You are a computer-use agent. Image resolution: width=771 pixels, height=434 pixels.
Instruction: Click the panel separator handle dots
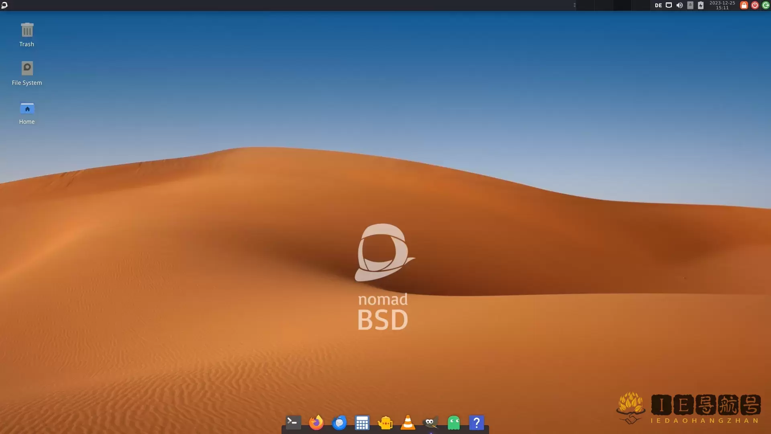pyautogui.click(x=575, y=5)
